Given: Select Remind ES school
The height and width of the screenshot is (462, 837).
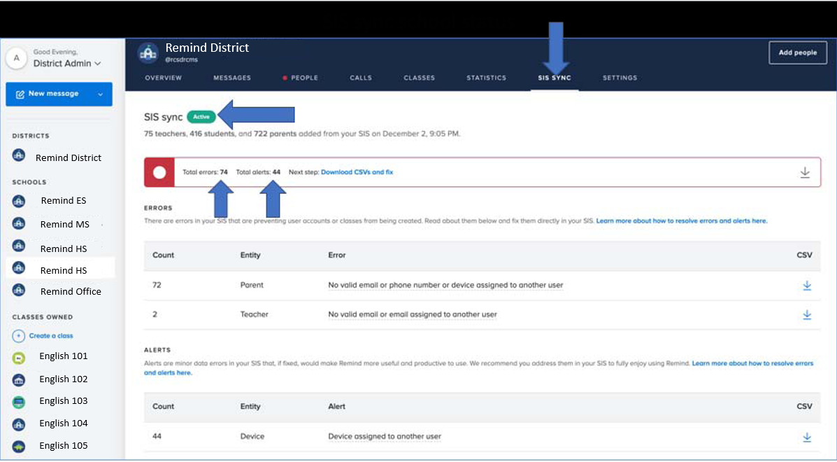Looking at the screenshot, I should click(64, 200).
